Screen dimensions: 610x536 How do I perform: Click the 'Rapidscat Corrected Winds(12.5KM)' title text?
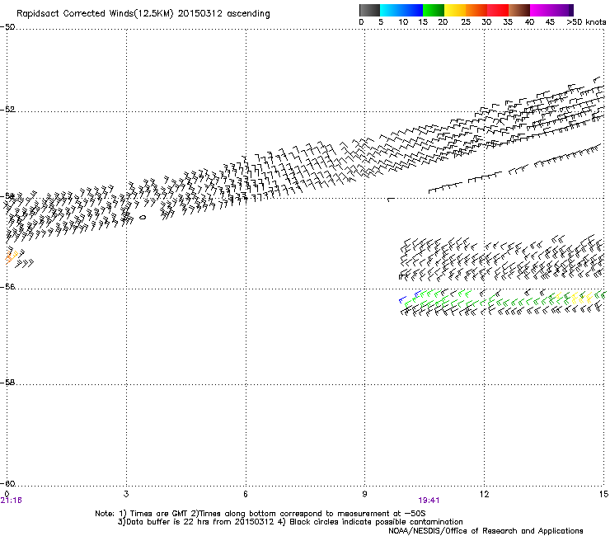[95, 14]
